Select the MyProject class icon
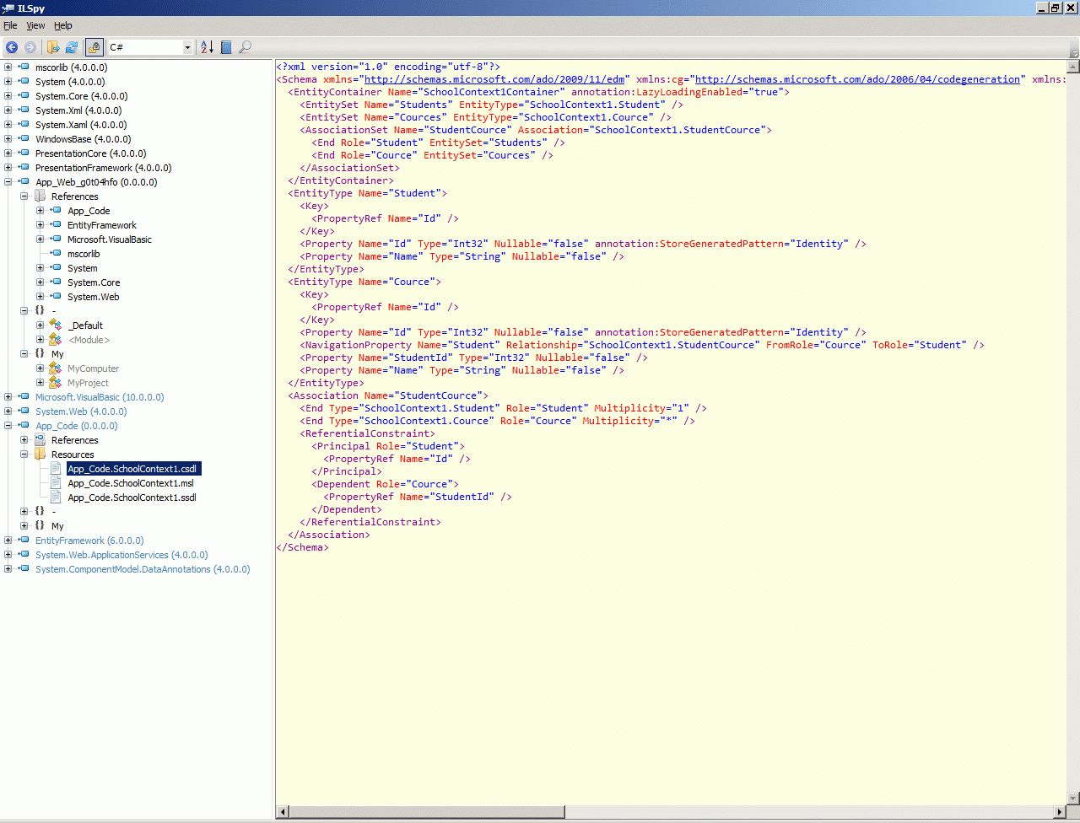Viewport: 1080px width, 823px height. point(56,382)
